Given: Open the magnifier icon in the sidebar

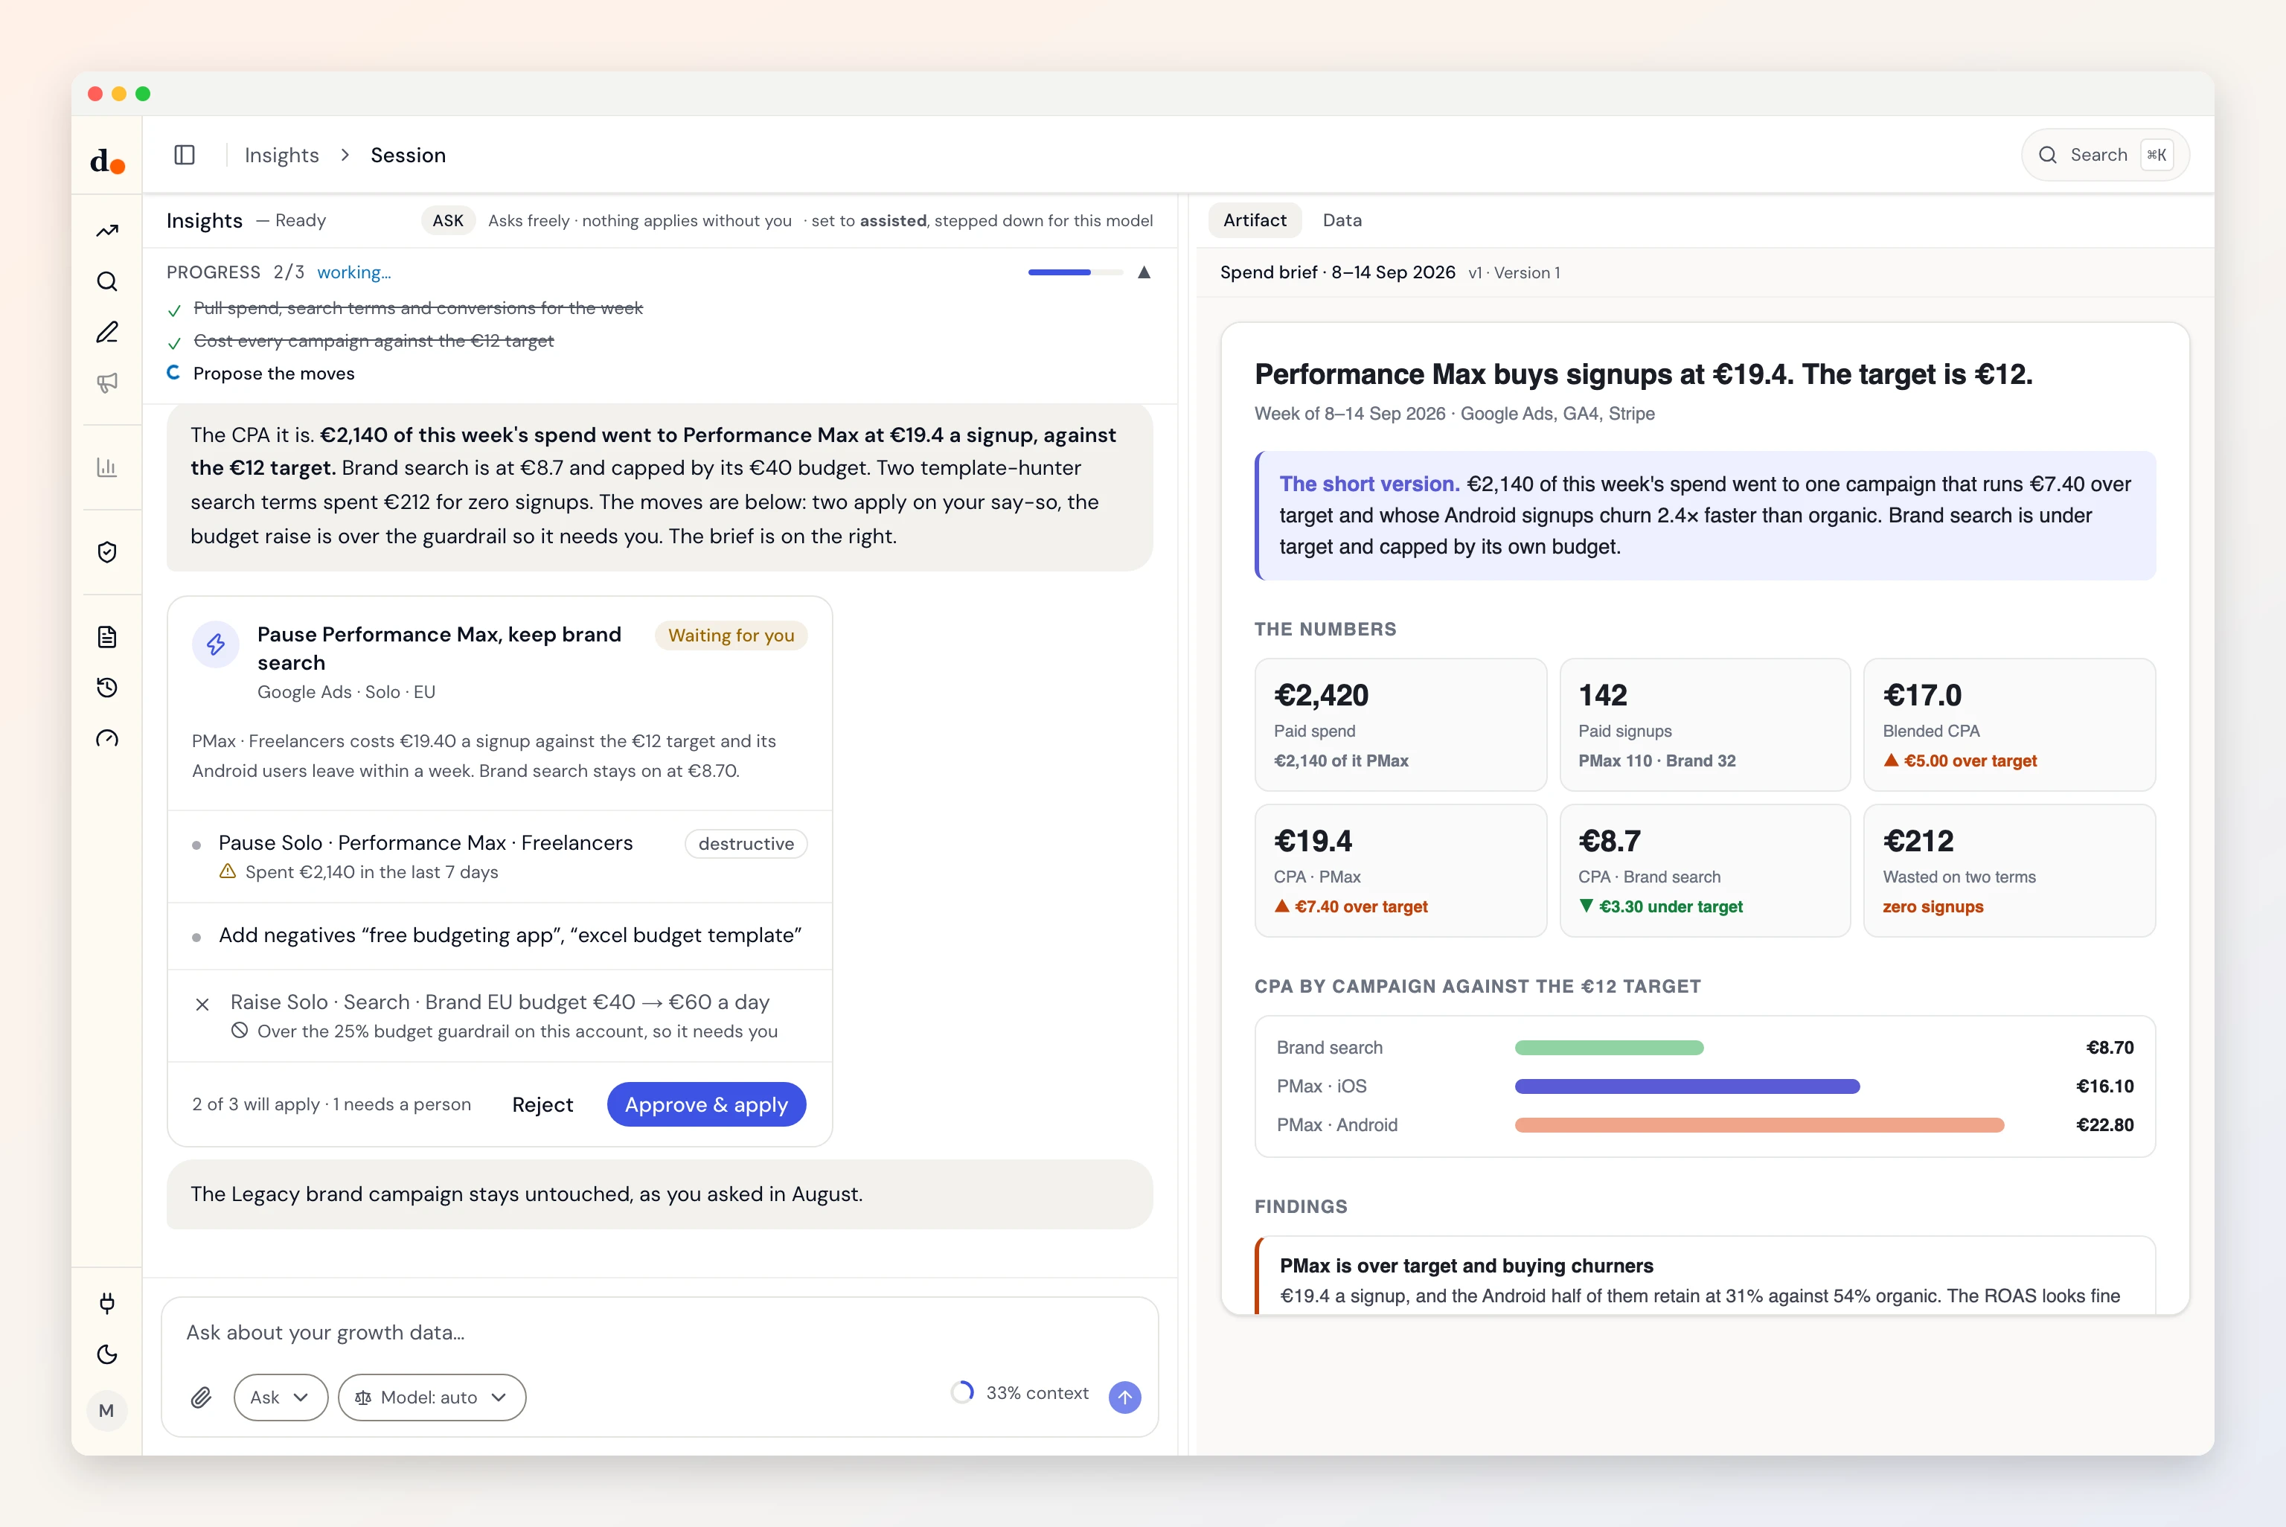Looking at the screenshot, I should 107,281.
